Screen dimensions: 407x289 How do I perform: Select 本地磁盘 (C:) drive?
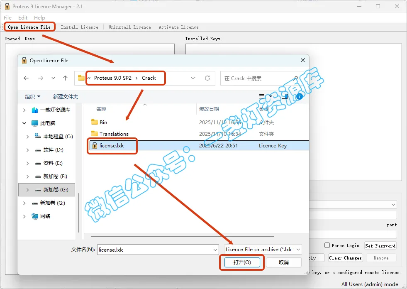point(58,137)
